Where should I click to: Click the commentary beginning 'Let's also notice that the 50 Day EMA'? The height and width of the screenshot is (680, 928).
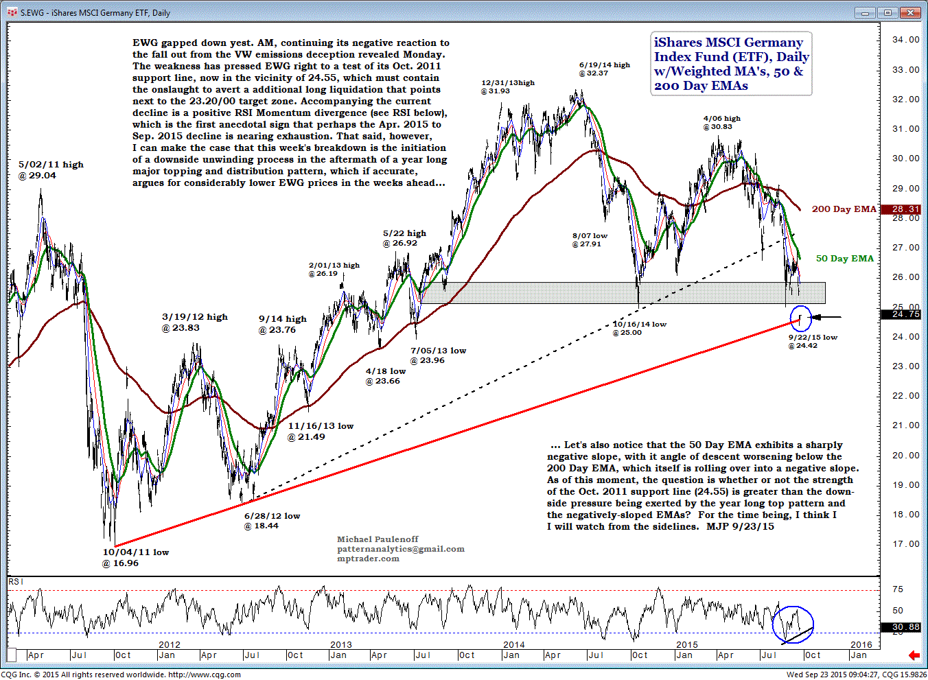pyautogui.click(x=703, y=486)
